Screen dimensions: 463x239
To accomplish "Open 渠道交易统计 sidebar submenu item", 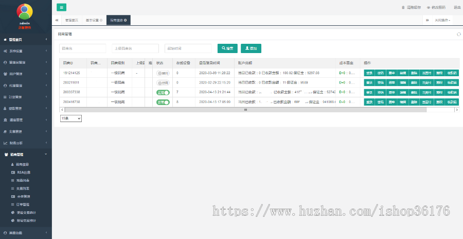I will pos(26,213).
